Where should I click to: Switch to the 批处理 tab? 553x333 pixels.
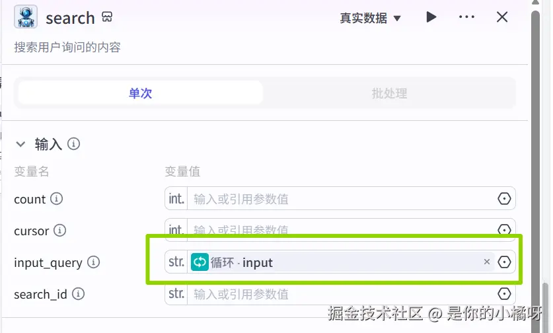389,93
